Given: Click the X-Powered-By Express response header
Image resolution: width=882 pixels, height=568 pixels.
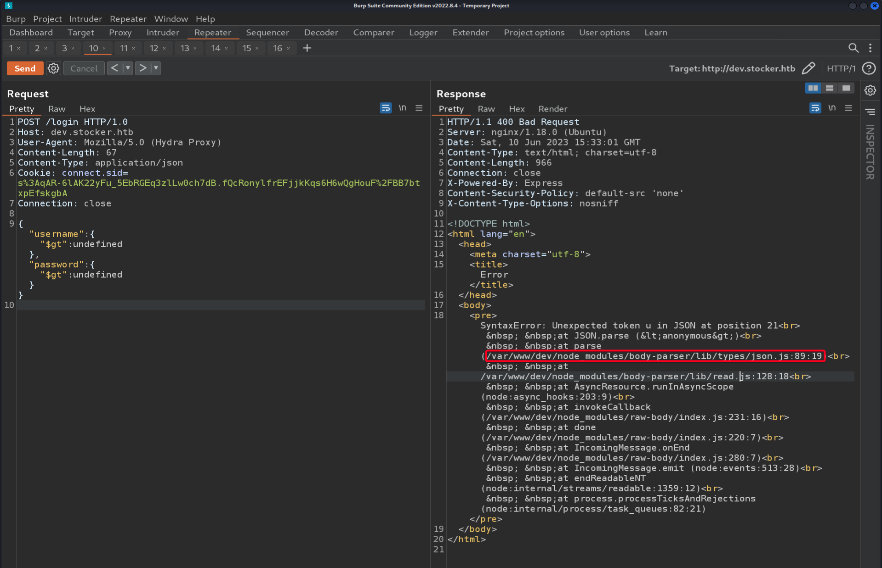Looking at the screenshot, I should (x=505, y=183).
